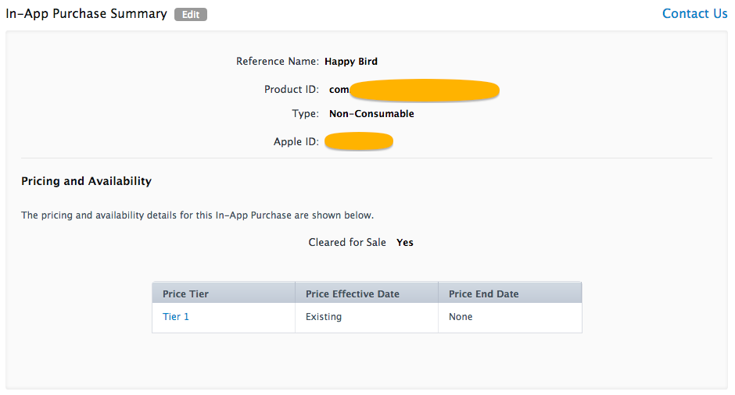
Task: Open the Tier 1 price tier link
Action: pyautogui.click(x=176, y=317)
